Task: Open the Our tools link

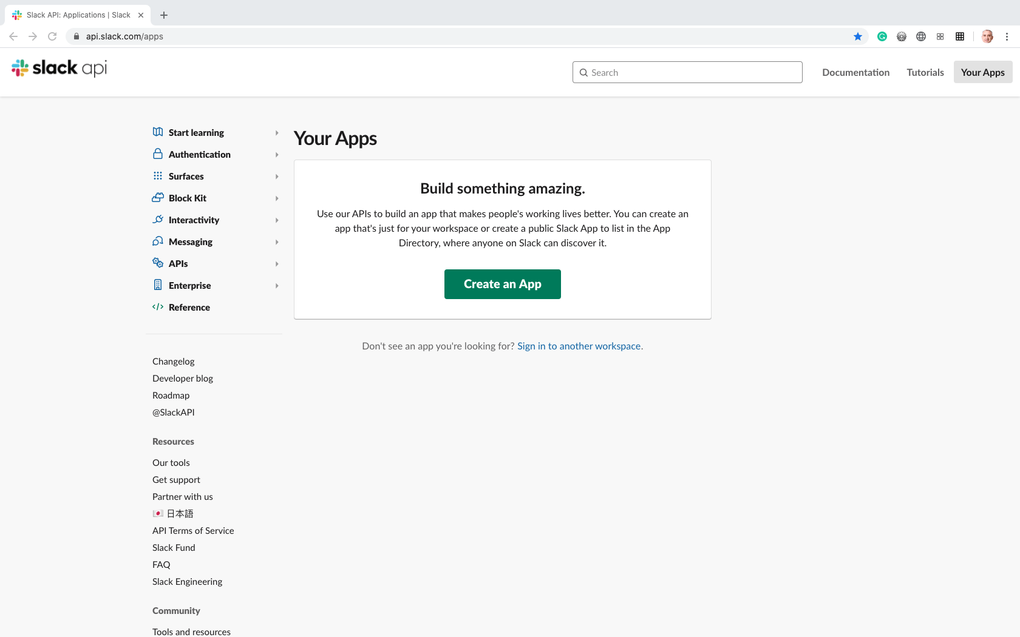Action: pos(171,463)
